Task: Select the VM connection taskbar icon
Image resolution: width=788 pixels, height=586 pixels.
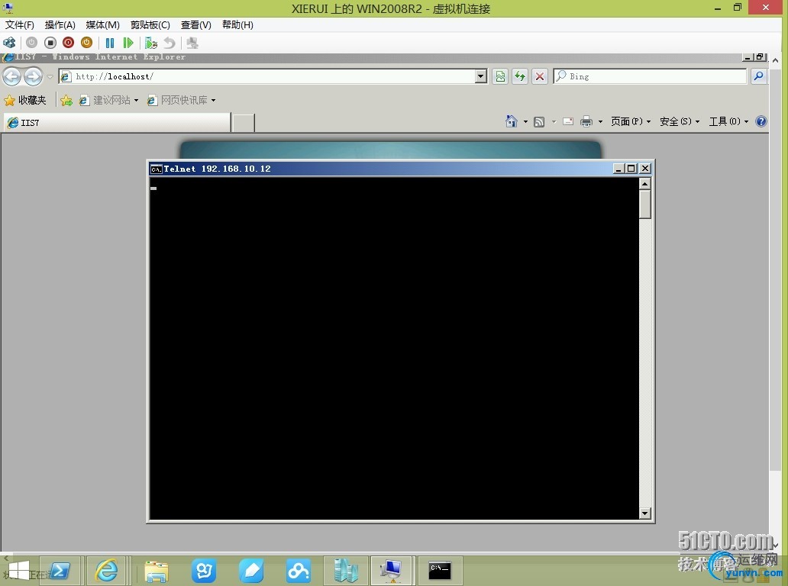Action: [392, 571]
